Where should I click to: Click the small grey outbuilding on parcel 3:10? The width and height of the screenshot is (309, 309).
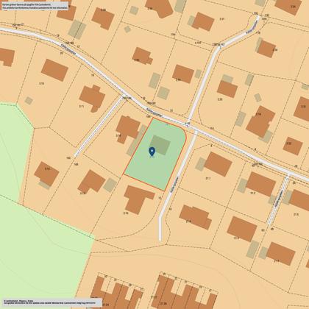(29, 101)
